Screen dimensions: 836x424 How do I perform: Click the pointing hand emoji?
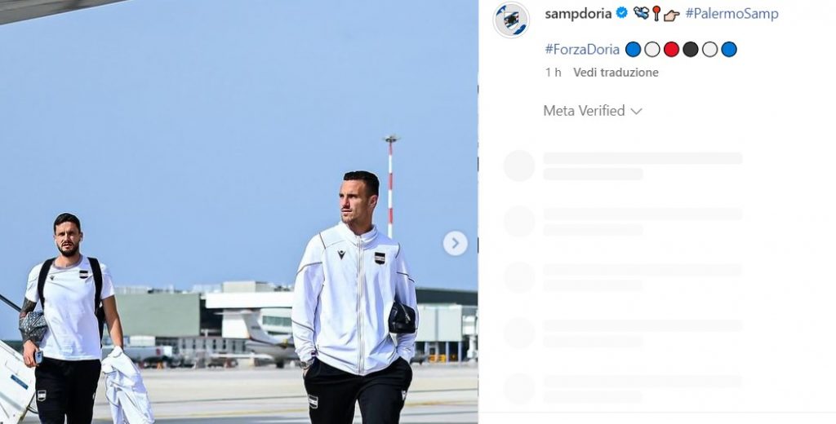pos(671,15)
